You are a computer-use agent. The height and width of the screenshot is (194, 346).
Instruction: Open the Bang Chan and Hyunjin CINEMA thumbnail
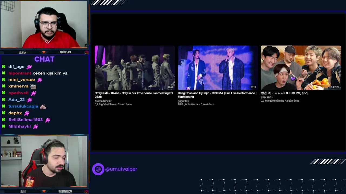coord(218,68)
